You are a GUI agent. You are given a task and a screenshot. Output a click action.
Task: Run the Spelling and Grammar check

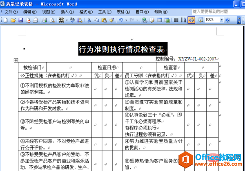click(72, 20)
